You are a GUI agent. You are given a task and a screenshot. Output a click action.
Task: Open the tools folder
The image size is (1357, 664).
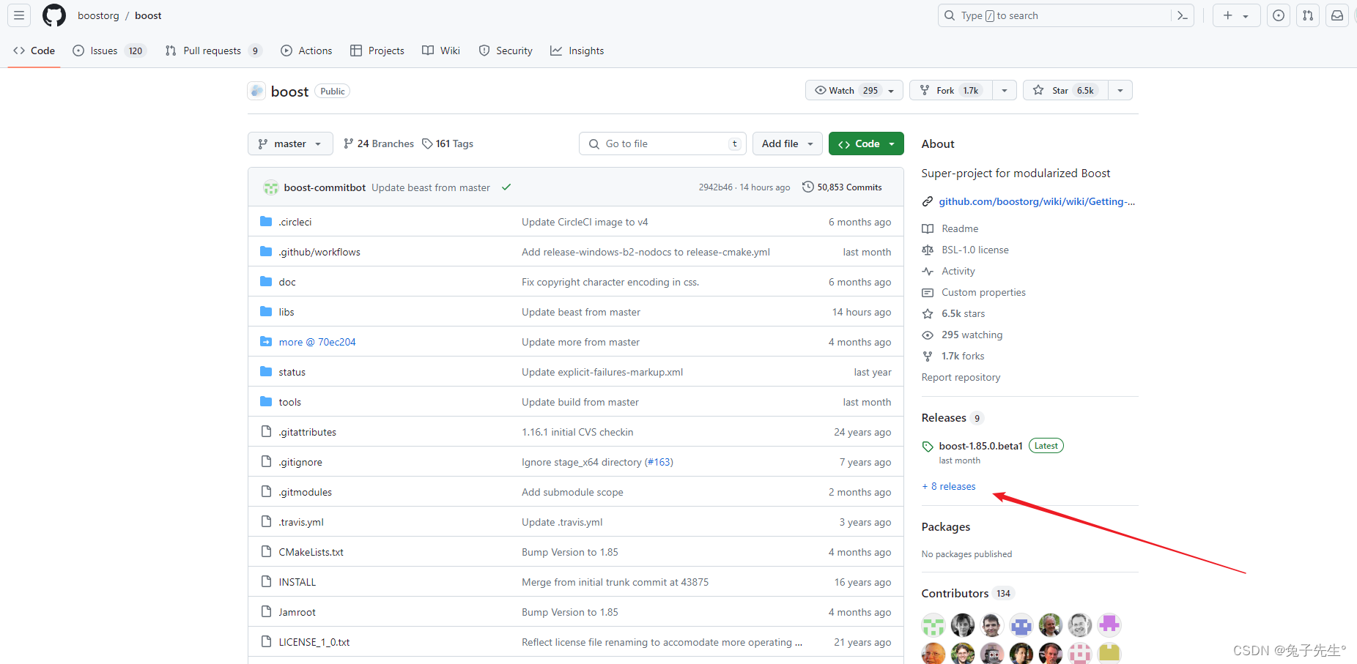pyautogui.click(x=290, y=402)
